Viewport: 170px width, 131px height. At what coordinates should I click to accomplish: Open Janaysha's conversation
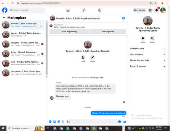pos(23,44)
